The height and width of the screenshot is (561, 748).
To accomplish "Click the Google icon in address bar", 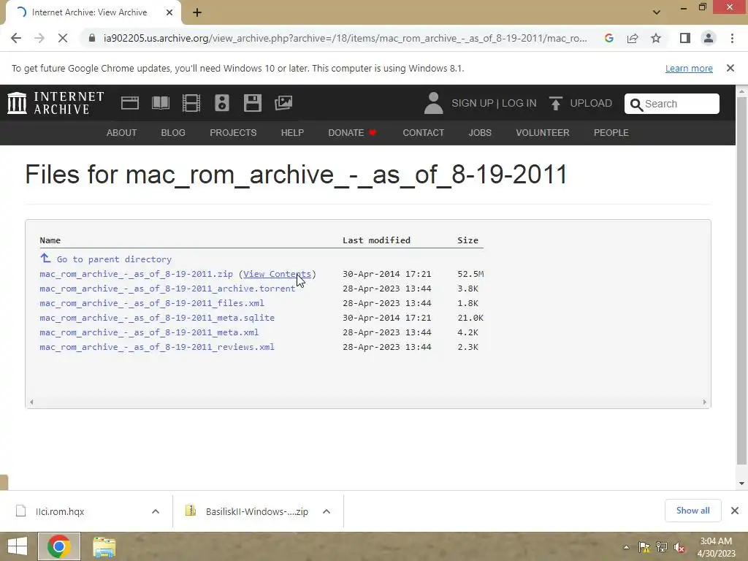I will pos(608,38).
